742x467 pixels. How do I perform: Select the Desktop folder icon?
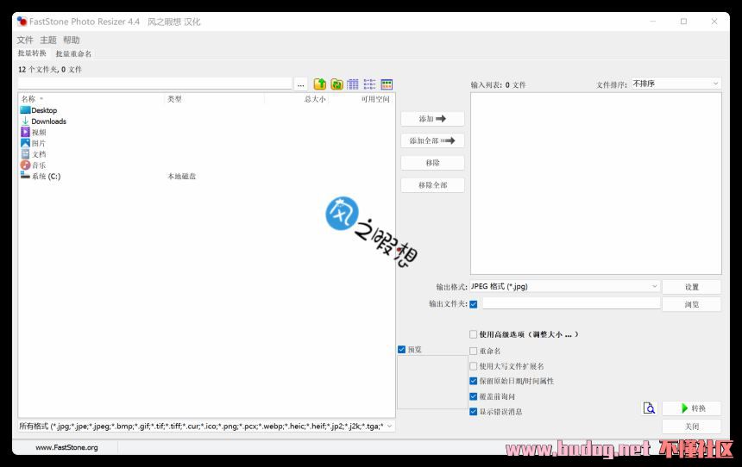[x=26, y=110]
